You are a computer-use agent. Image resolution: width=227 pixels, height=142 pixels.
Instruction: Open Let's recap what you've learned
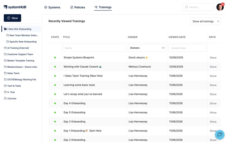pos(83,94)
